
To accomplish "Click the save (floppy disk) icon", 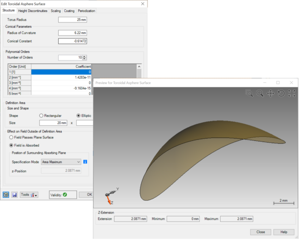I will click(x=14, y=194).
